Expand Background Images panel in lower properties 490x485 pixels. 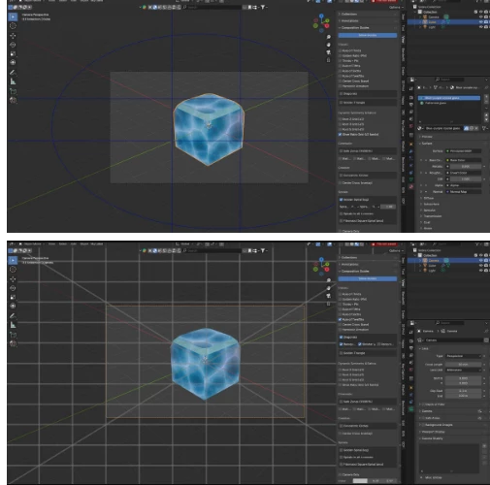pos(438,425)
